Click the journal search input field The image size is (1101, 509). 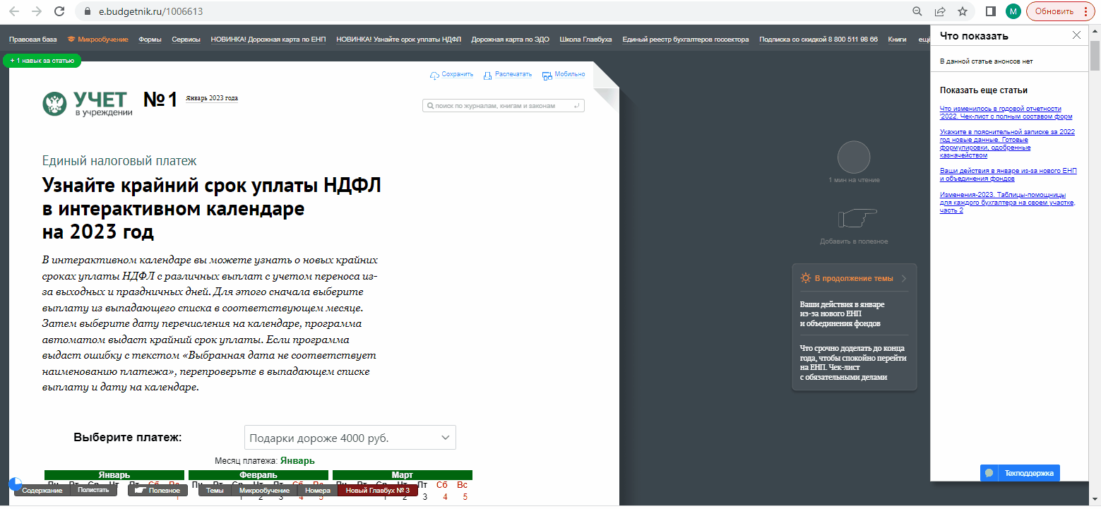[503, 106]
